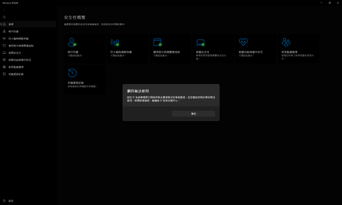Open 首頁 from the sidebar
Screen dimensions: 342x205
click(x=10, y=24)
